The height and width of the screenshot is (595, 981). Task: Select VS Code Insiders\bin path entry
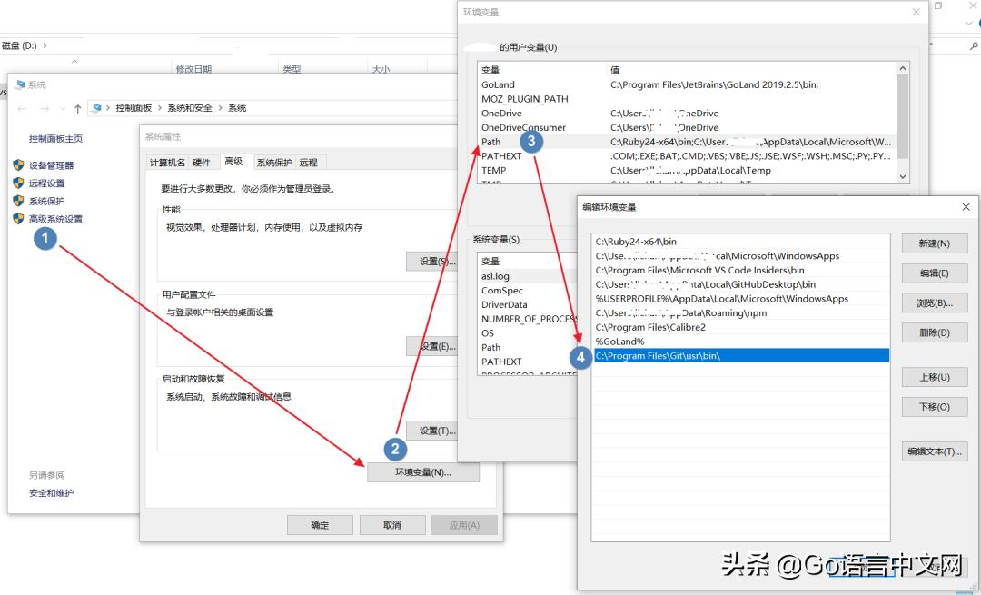point(741,271)
